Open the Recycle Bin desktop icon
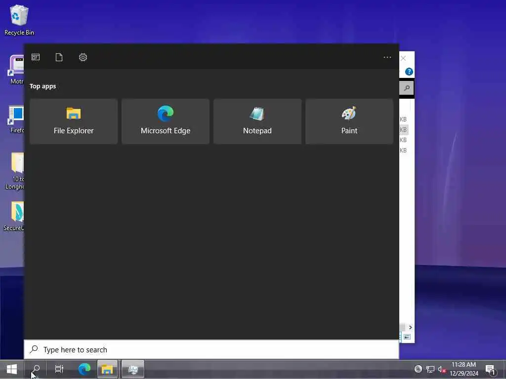This screenshot has width=506, height=379. (x=19, y=20)
